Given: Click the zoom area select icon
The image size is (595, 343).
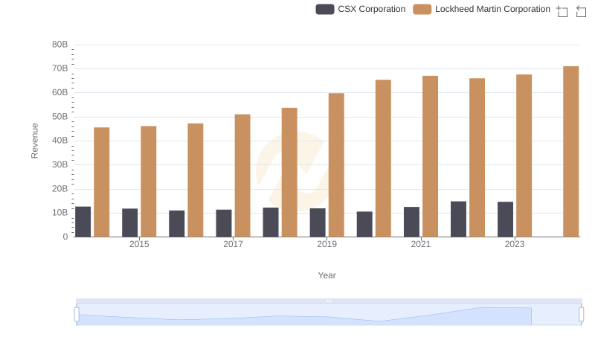Looking at the screenshot, I should (562, 11).
